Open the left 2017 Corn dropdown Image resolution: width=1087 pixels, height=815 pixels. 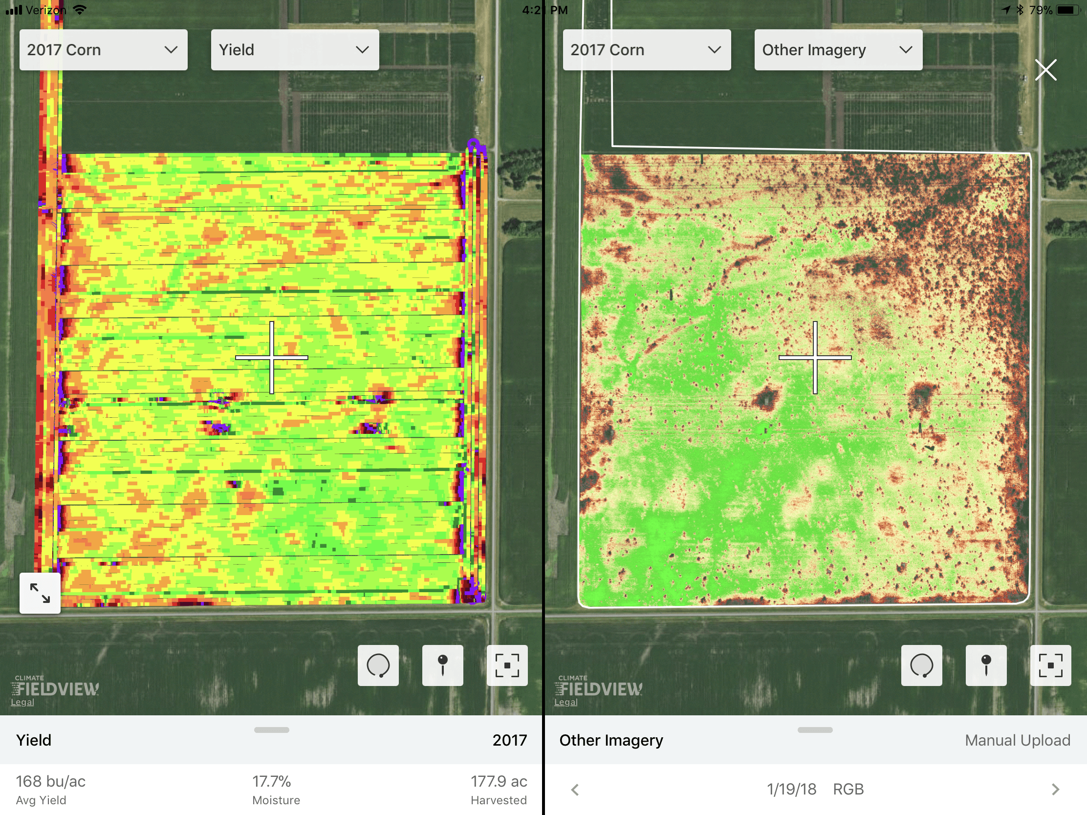coord(103,50)
